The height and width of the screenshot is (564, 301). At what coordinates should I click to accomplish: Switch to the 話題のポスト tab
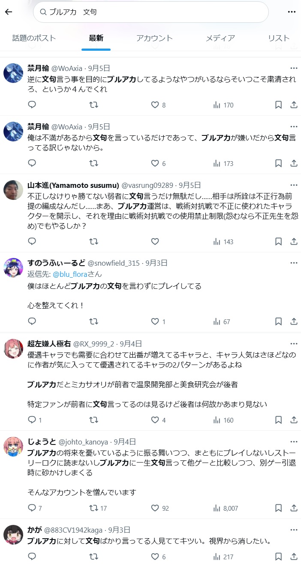(x=34, y=38)
